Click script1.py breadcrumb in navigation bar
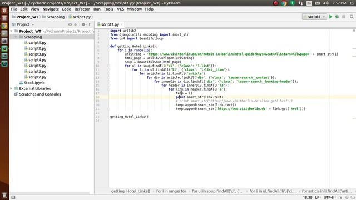 coord(82,17)
